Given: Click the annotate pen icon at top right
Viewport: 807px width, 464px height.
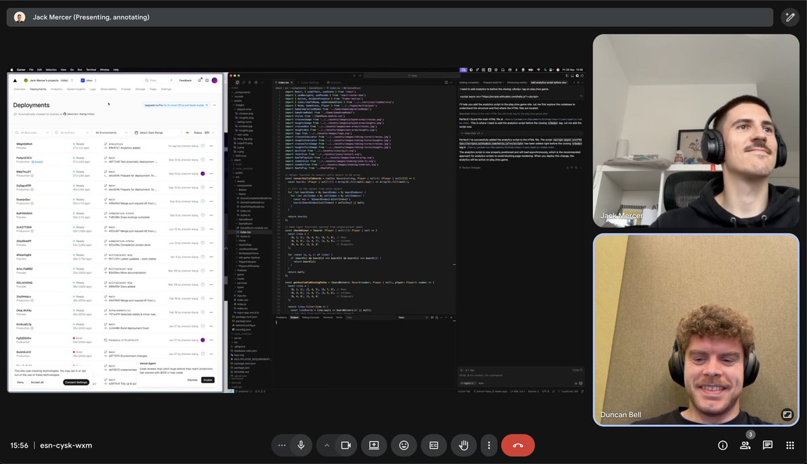Looking at the screenshot, I should point(791,17).
